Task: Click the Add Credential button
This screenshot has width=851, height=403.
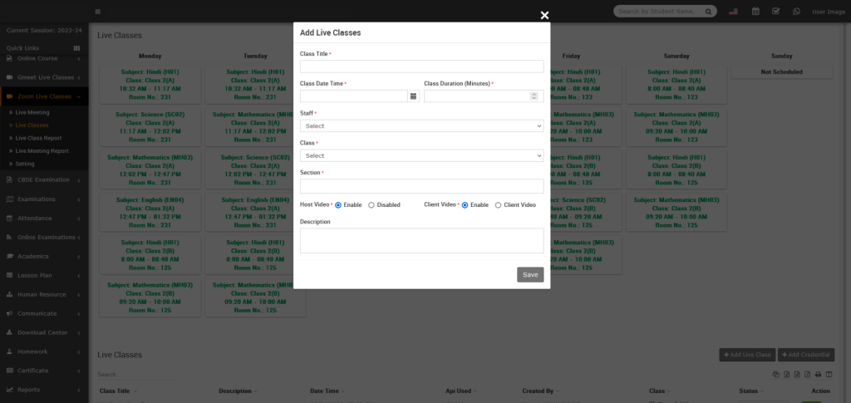Action: pos(806,355)
